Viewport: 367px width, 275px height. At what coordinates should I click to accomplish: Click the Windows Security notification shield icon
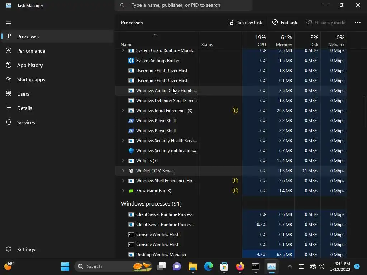pyautogui.click(x=131, y=151)
